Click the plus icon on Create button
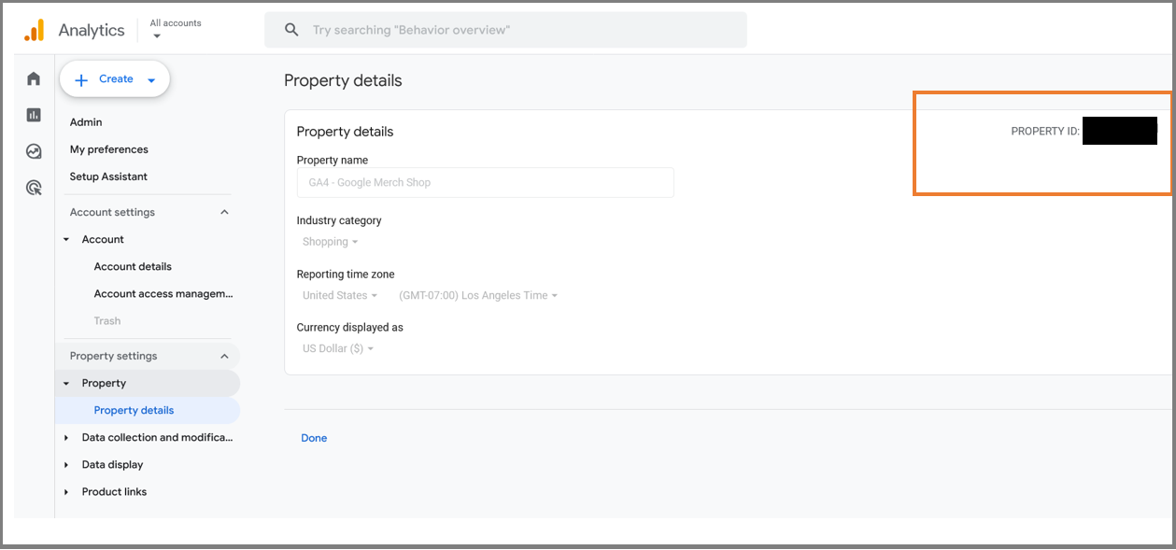The image size is (1176, 550). [x=81, y=79]
